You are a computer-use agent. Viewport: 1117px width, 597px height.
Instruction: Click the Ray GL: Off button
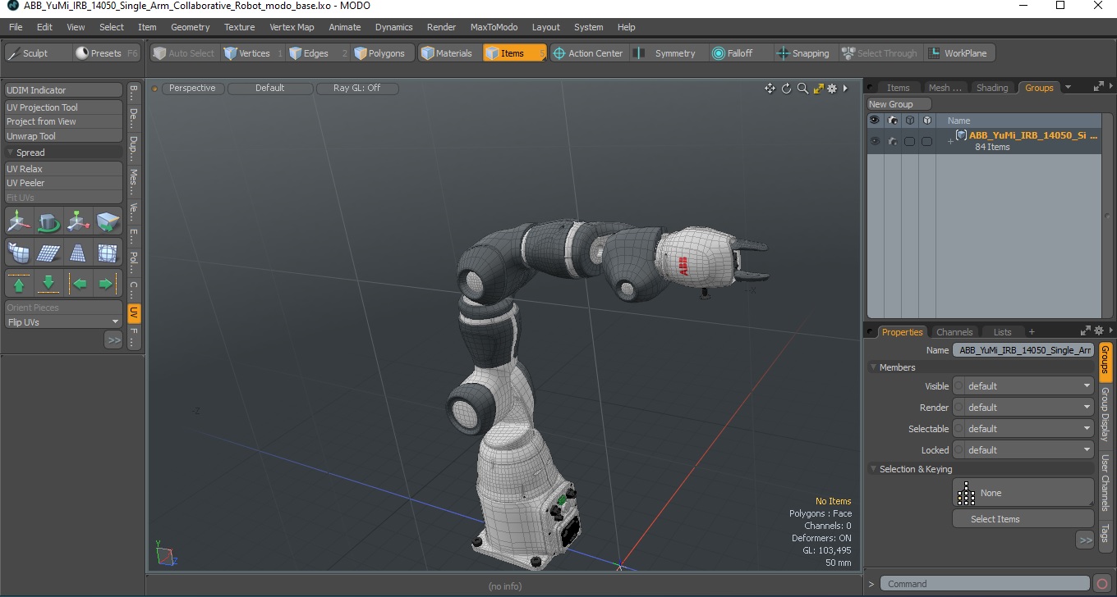click(357, 88)
